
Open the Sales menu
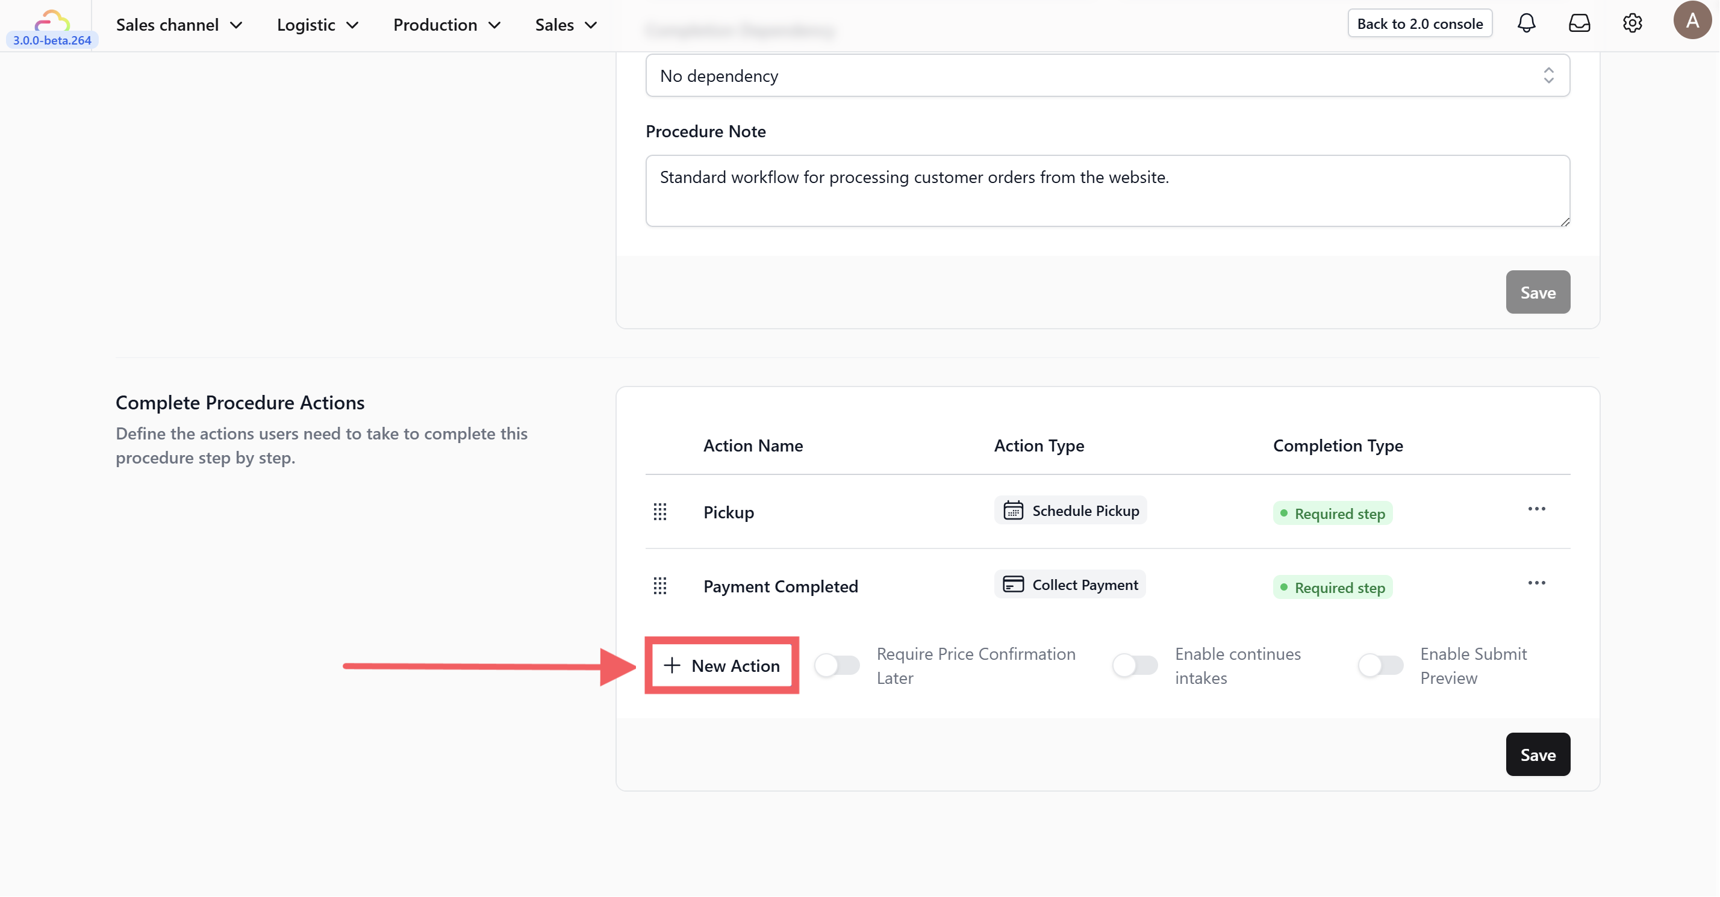[x=566, y=25]
